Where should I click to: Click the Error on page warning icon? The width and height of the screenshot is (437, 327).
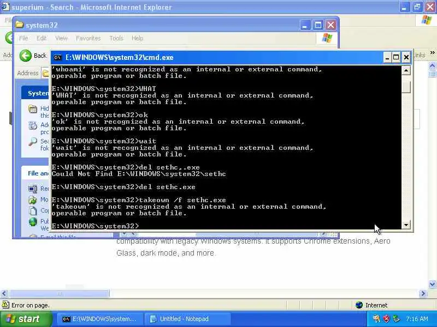5,305
